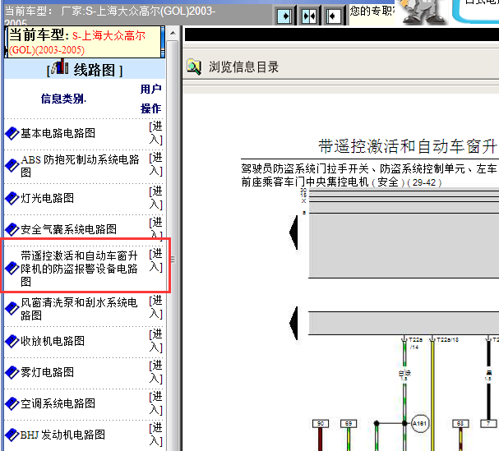Select 雾灯电路图 entry text
Image resolution: width=499 pixels, height=451 pixels.
point(47,372)
